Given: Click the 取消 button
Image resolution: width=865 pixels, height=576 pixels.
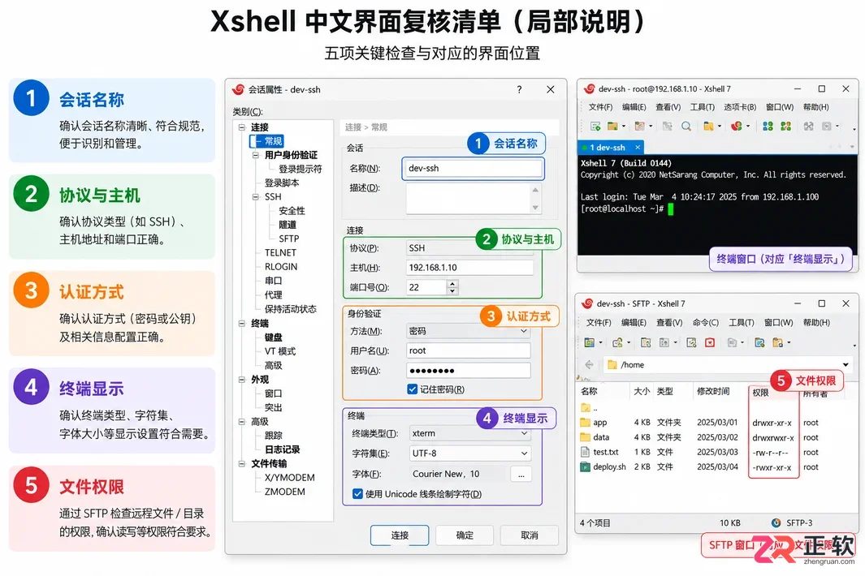Looking at the screenshot, I should [x=529, y=535].
